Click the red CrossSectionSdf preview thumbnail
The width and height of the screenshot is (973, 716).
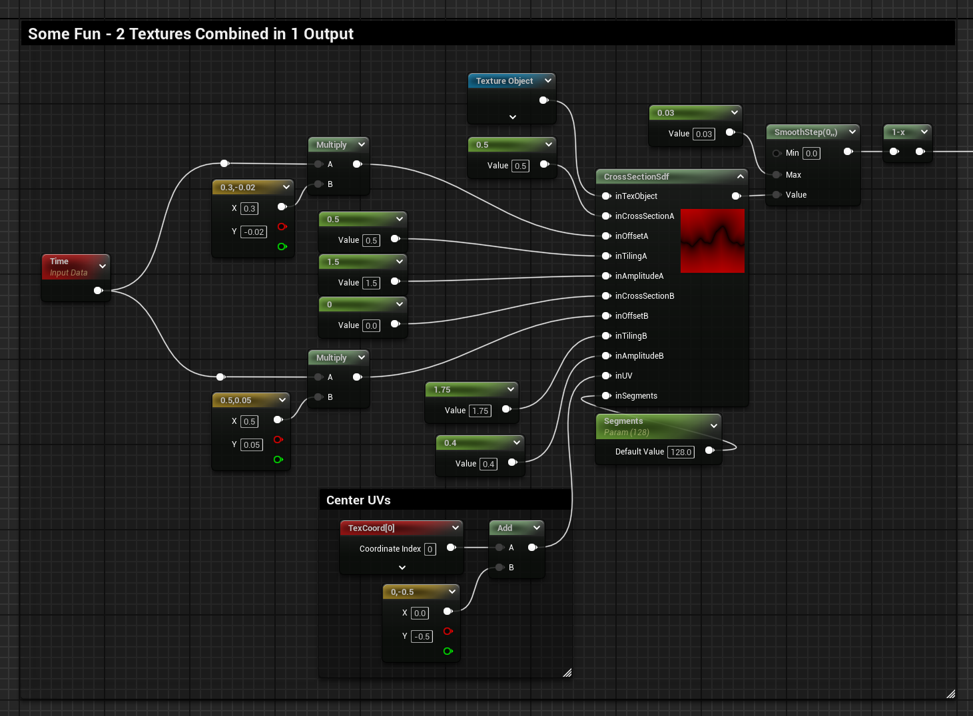coord(712,241)
